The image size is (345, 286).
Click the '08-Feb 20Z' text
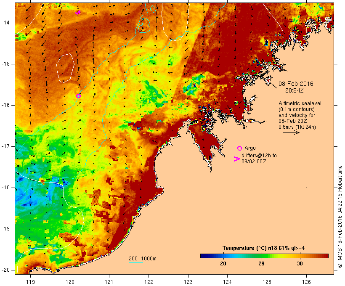point(293,121)
